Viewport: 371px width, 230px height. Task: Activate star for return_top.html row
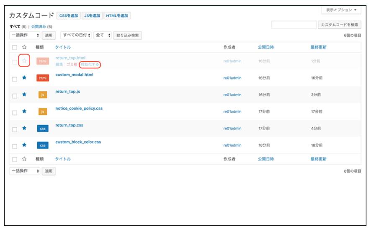[24, 61]
